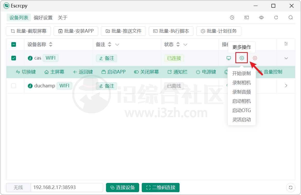Sort by 备注 column arrows

109,44
